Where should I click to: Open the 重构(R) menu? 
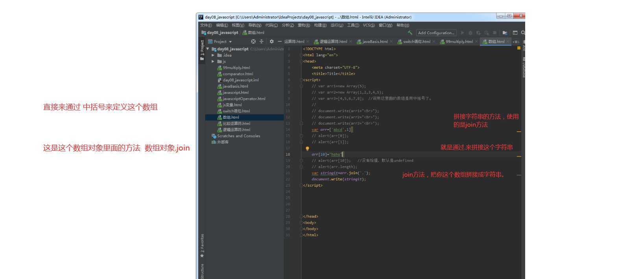tap(304, 25)
